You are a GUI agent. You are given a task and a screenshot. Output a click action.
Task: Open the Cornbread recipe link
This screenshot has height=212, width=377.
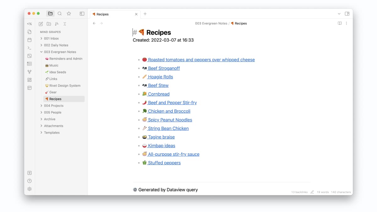pyautogui.click(x=159, y=94)
